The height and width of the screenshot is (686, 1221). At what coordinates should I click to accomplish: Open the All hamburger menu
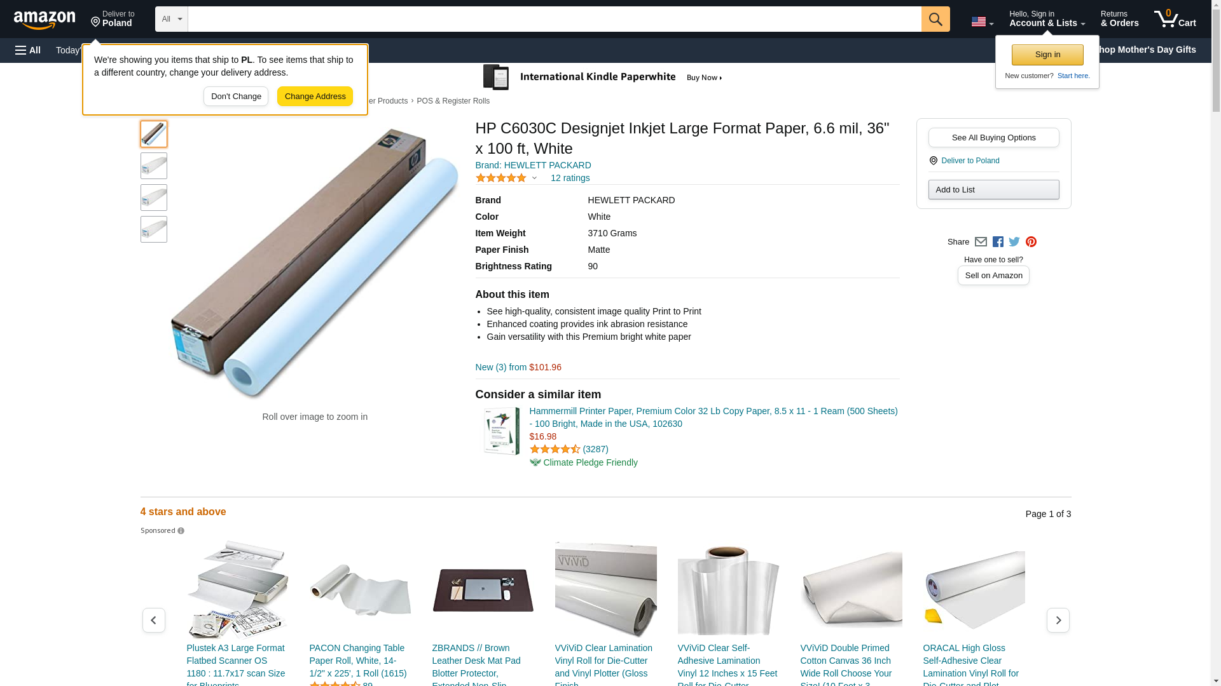[x=28, y=50]
